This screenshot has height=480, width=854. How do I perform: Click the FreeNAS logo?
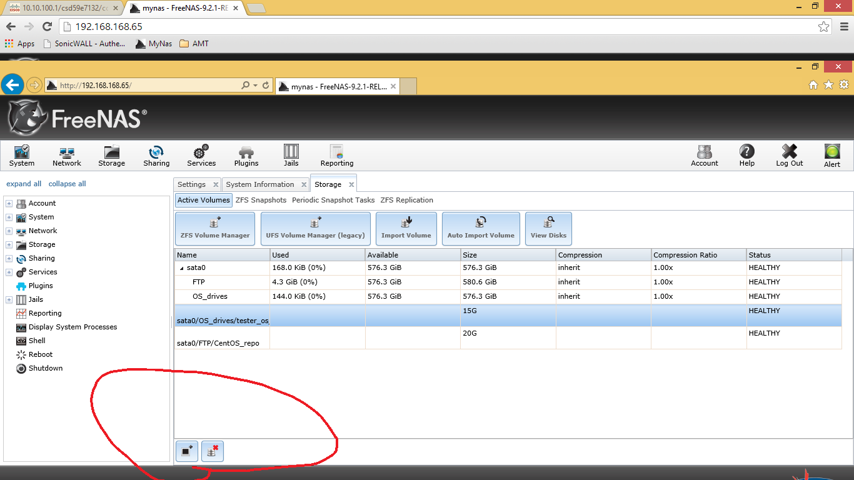tap(78, 117)
